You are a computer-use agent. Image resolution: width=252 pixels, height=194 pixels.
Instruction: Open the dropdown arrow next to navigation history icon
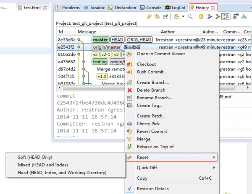tap(183, 16)
